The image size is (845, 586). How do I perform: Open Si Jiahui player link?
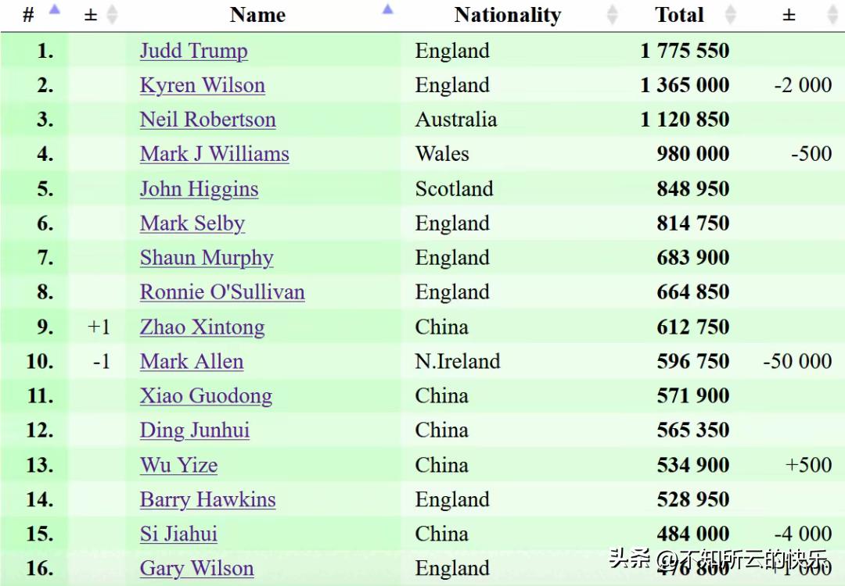tap(178, 534)
